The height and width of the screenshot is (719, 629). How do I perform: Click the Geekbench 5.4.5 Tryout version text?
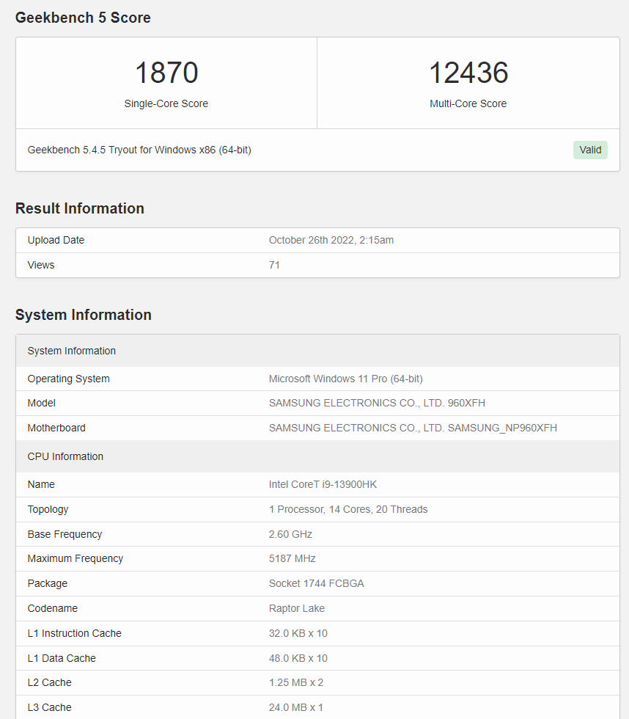[139, 150]
